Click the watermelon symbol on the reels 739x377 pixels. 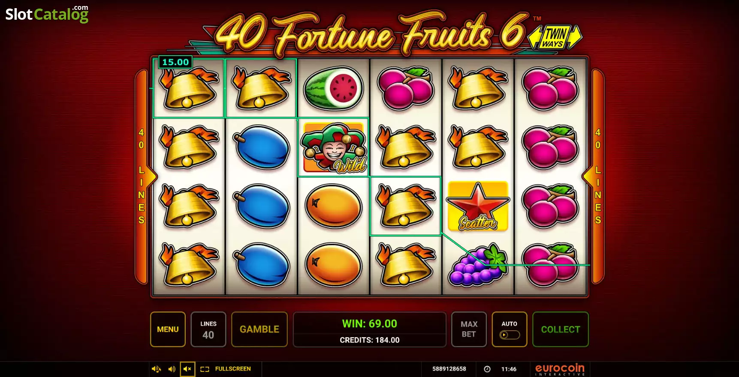334,88
